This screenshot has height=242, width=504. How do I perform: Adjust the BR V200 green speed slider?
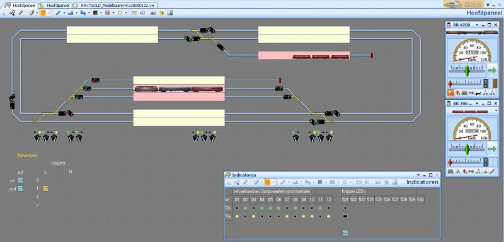tap(467, 70)
